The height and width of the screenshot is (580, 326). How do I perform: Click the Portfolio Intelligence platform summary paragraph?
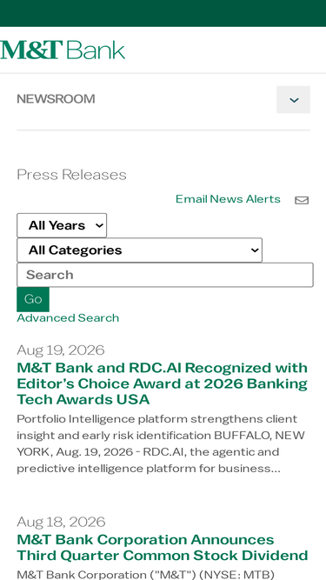161,443
